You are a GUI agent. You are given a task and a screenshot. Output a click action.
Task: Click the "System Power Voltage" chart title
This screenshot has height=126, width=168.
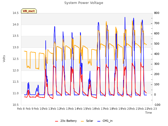[x=84, y=3]
